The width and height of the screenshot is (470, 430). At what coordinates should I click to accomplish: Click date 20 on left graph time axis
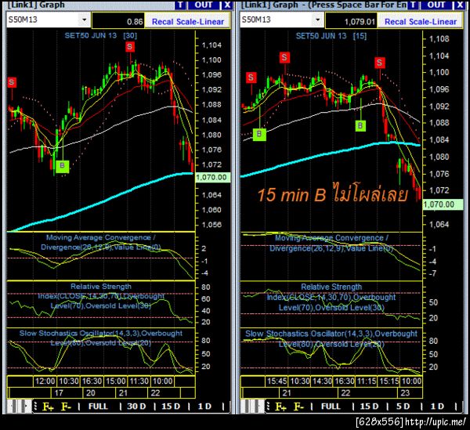tap(91, 393)
